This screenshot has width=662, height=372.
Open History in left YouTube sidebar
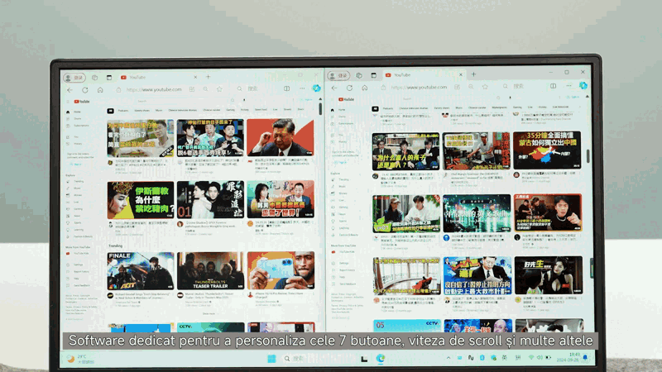click(x=74, y=144)
